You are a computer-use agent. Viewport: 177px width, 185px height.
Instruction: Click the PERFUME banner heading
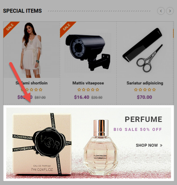pos(143,120)
